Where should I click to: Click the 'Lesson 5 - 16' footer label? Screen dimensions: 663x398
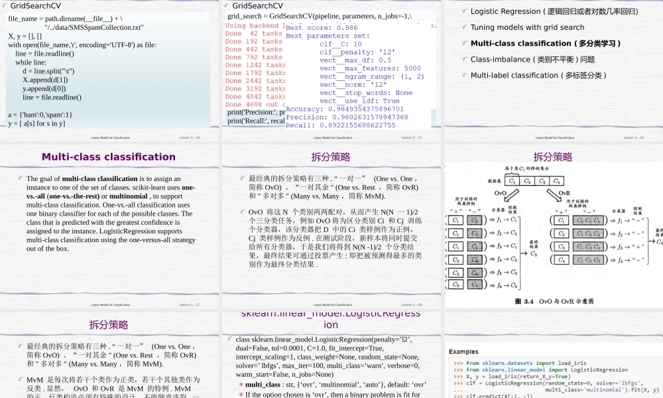633,137
